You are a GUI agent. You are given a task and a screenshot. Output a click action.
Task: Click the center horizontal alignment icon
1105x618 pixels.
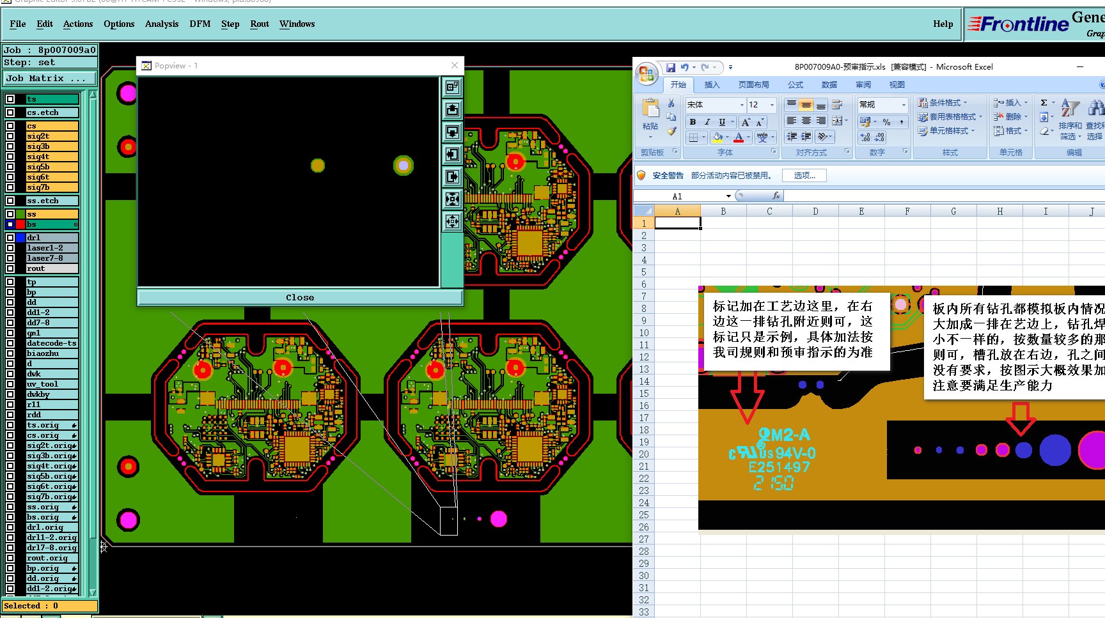(806, 121)
